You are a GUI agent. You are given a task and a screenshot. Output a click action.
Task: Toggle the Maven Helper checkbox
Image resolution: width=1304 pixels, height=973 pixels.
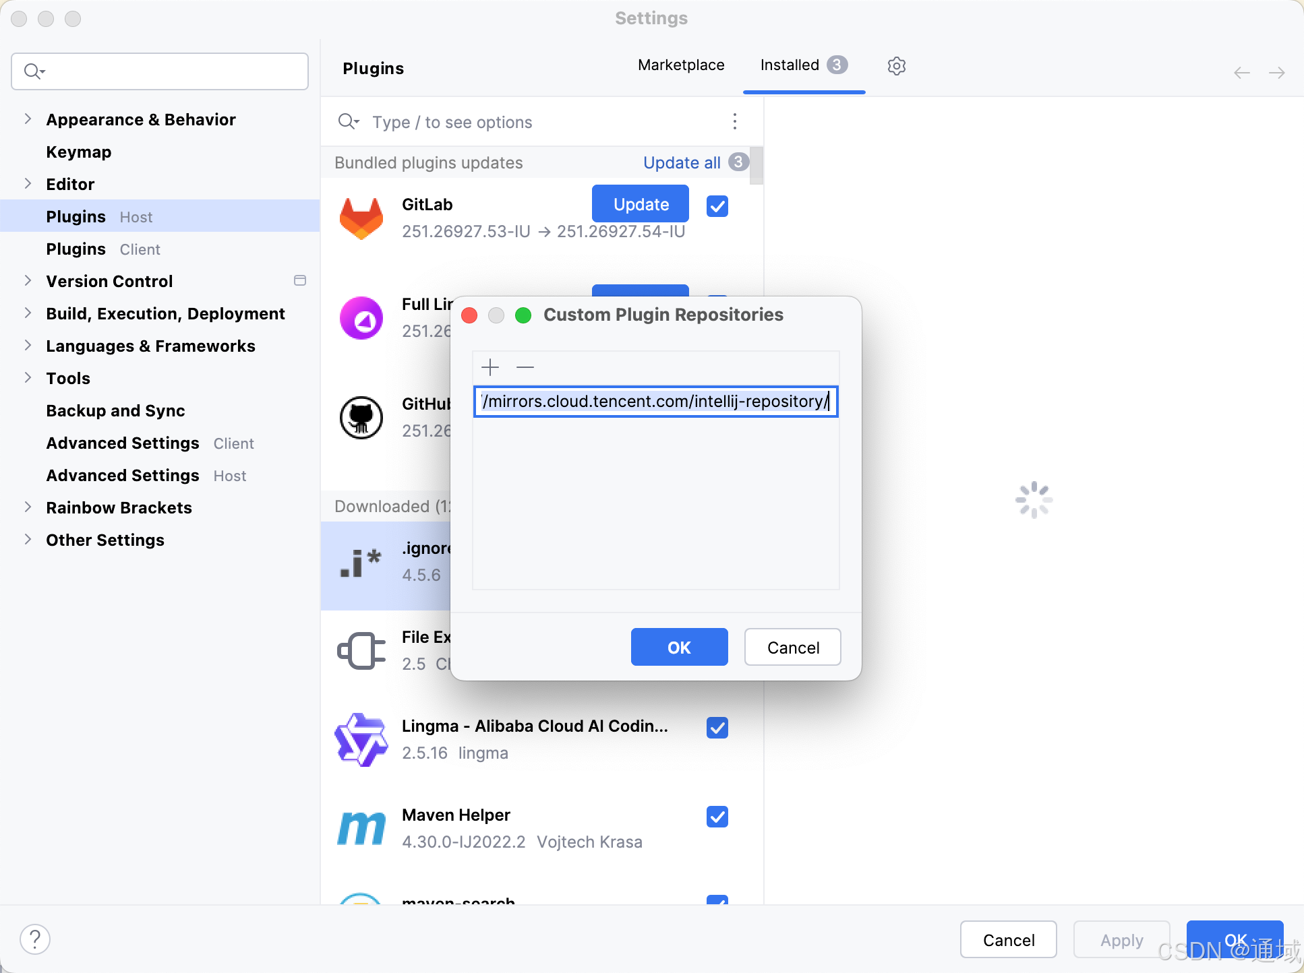coord(717,817)
